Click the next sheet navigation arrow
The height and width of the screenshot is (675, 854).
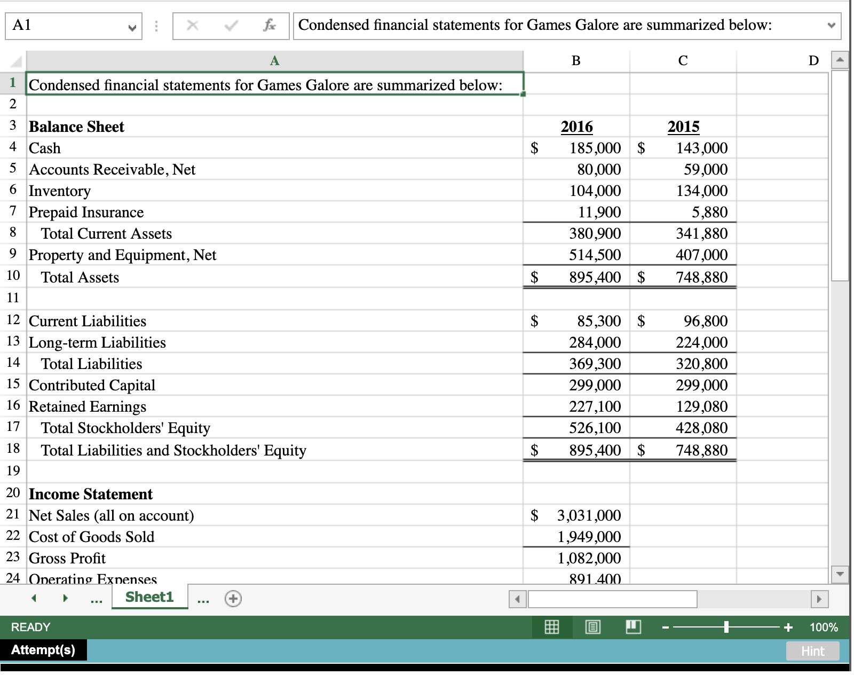[x=64, y=599]
